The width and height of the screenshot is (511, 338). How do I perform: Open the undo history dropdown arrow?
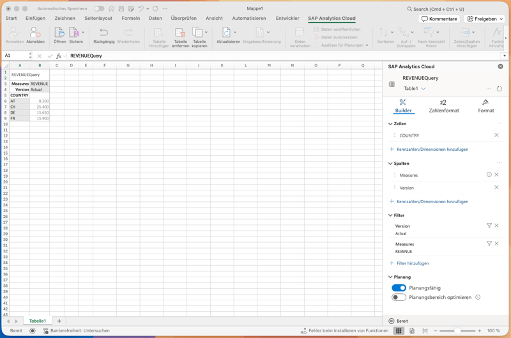click(148, 9)
